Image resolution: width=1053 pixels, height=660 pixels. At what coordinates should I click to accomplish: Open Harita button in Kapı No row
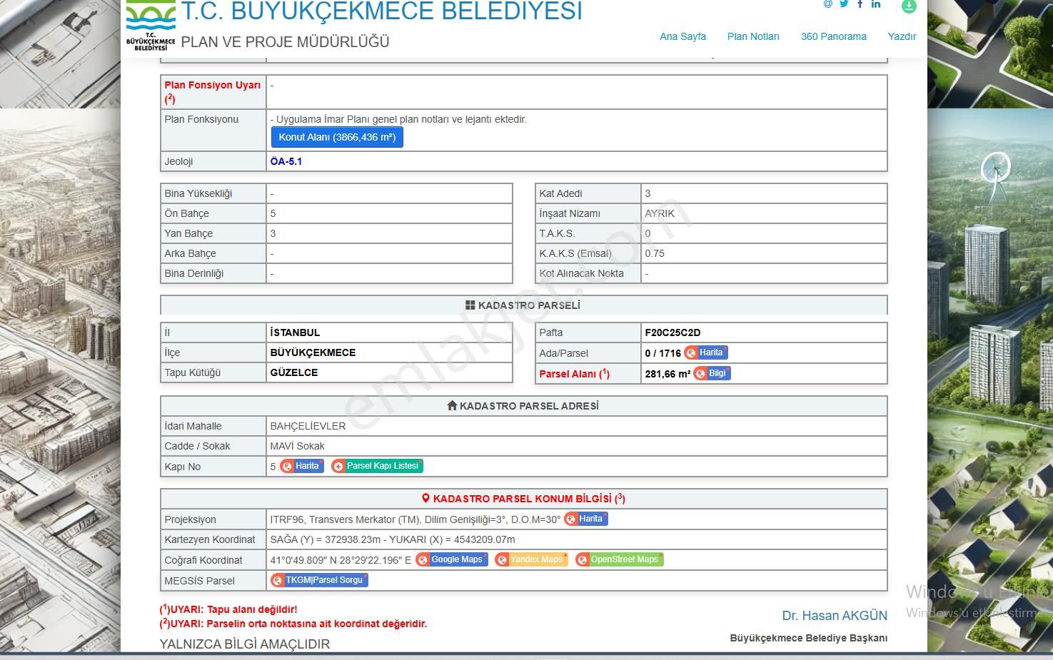coord(302,466)
